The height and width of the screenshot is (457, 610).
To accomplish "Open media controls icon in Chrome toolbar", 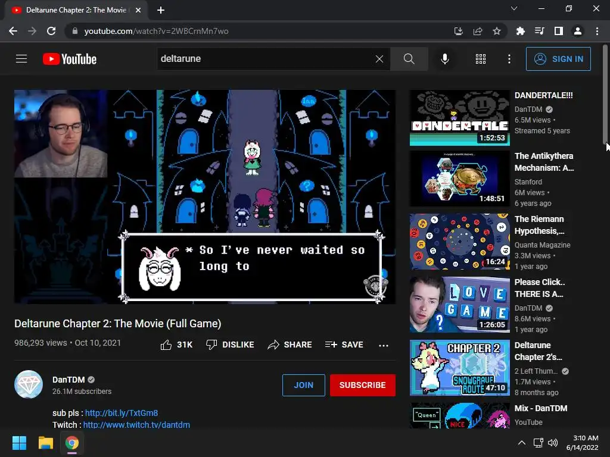I will tap(540, 31).
